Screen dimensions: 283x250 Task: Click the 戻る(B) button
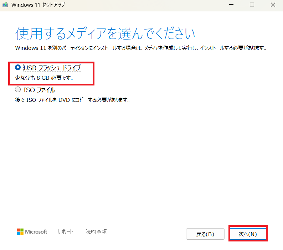[205, 234]
